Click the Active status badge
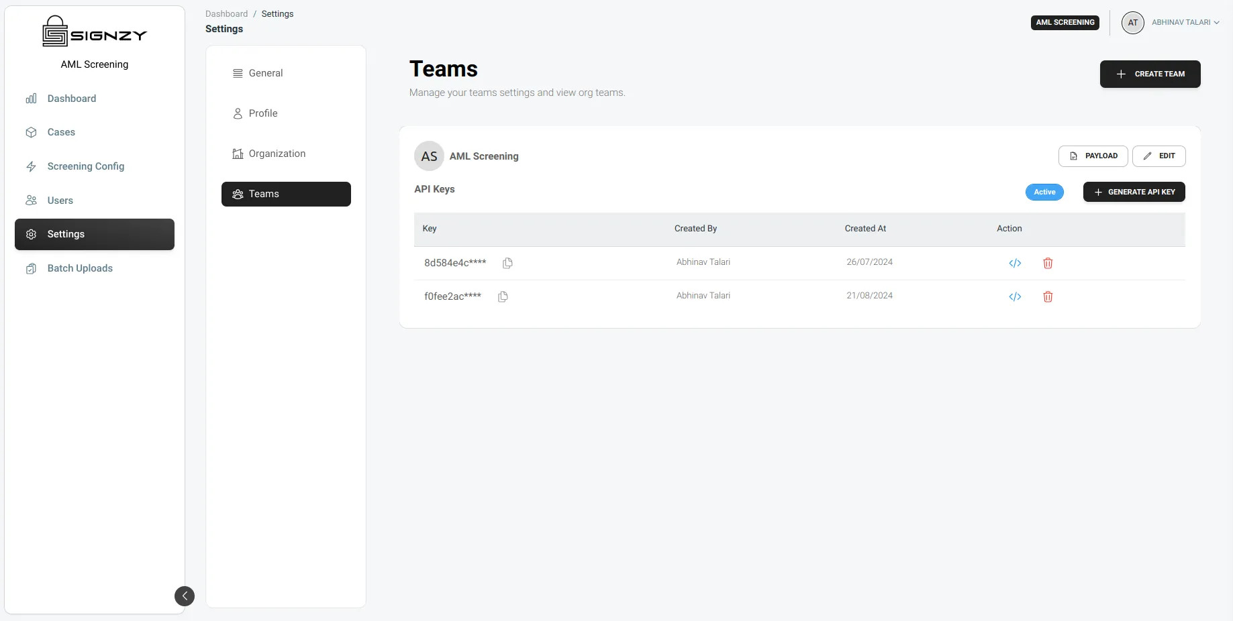Viewport: 1233px width, 621px height. [x=1044, y=192]
